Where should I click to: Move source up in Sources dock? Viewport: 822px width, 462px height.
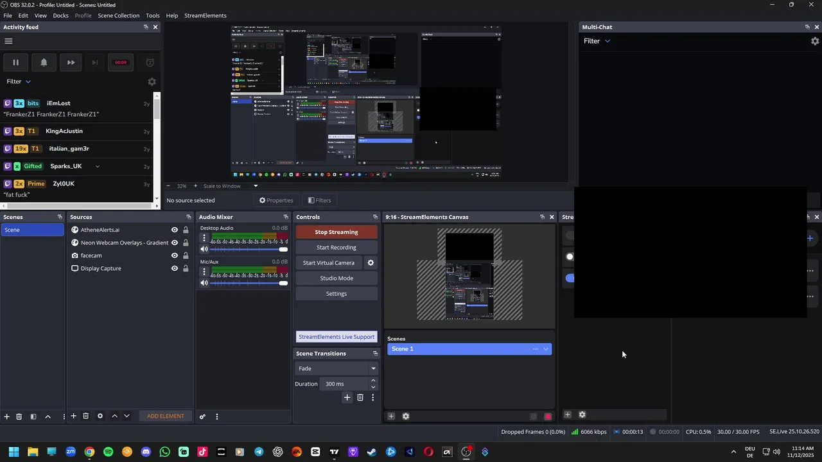tap(114, 416)
